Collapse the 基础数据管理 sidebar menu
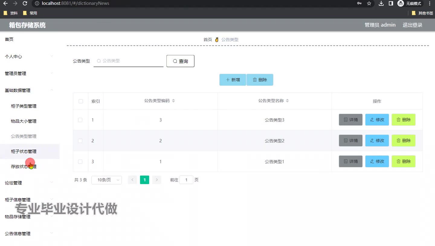Image resolution: width=435 pixels, height=246 pixels. point(30,90)
